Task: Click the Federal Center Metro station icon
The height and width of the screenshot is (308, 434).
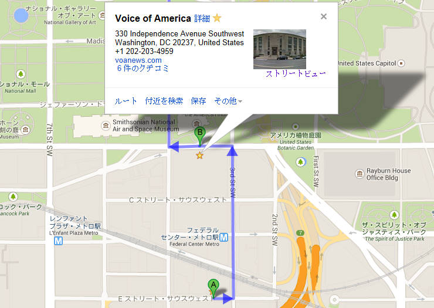Action: pyautogui.click(x=223, y=238)
